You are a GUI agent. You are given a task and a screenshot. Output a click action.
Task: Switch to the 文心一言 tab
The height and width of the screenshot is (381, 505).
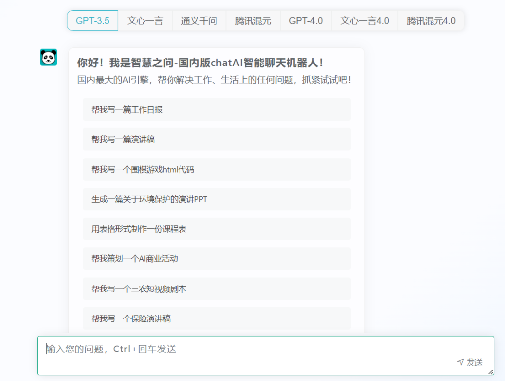pyautogui.click(x=145, y=21)
